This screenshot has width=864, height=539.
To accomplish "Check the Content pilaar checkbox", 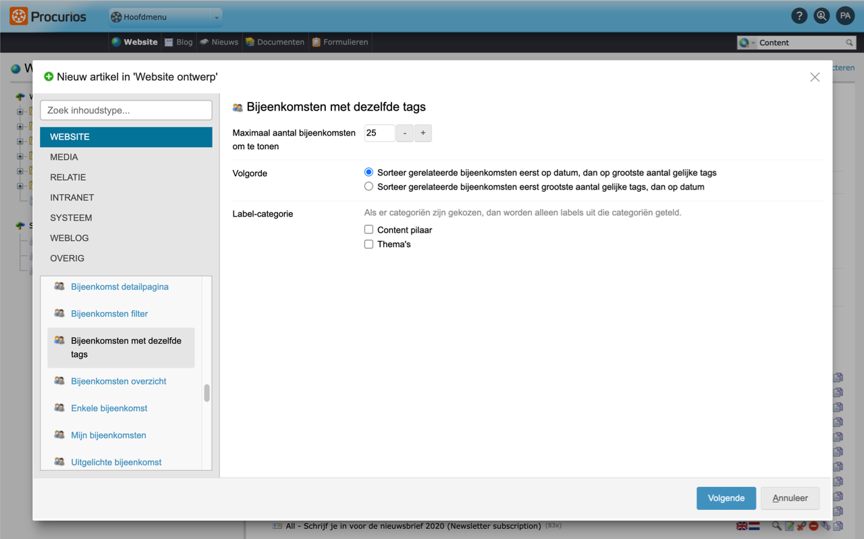I will [x=369, y=229].
